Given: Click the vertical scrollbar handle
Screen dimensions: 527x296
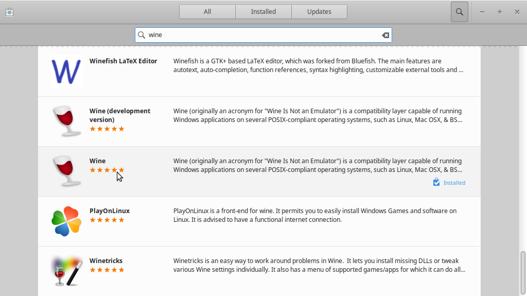Looking at the screenshot, I should [x=523, y=272].
